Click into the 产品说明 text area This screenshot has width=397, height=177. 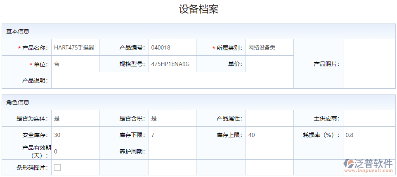point(172,80)
